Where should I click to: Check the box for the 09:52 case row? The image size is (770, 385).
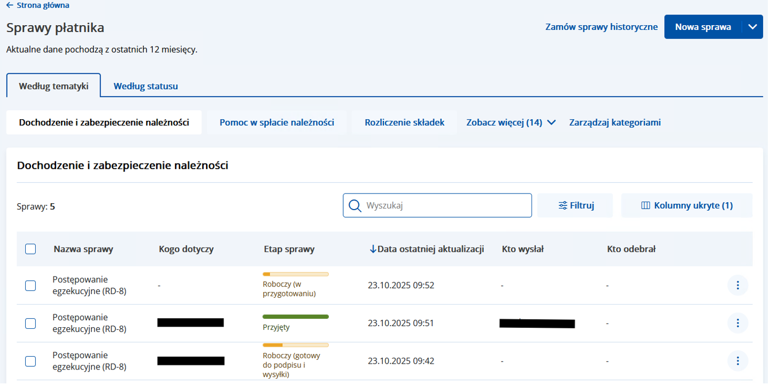click(x=30, y=286)
